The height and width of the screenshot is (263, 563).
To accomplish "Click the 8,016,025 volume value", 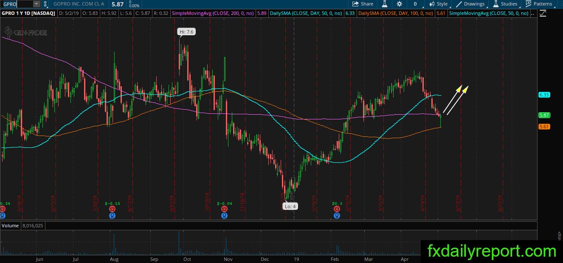I will [34, 226].
